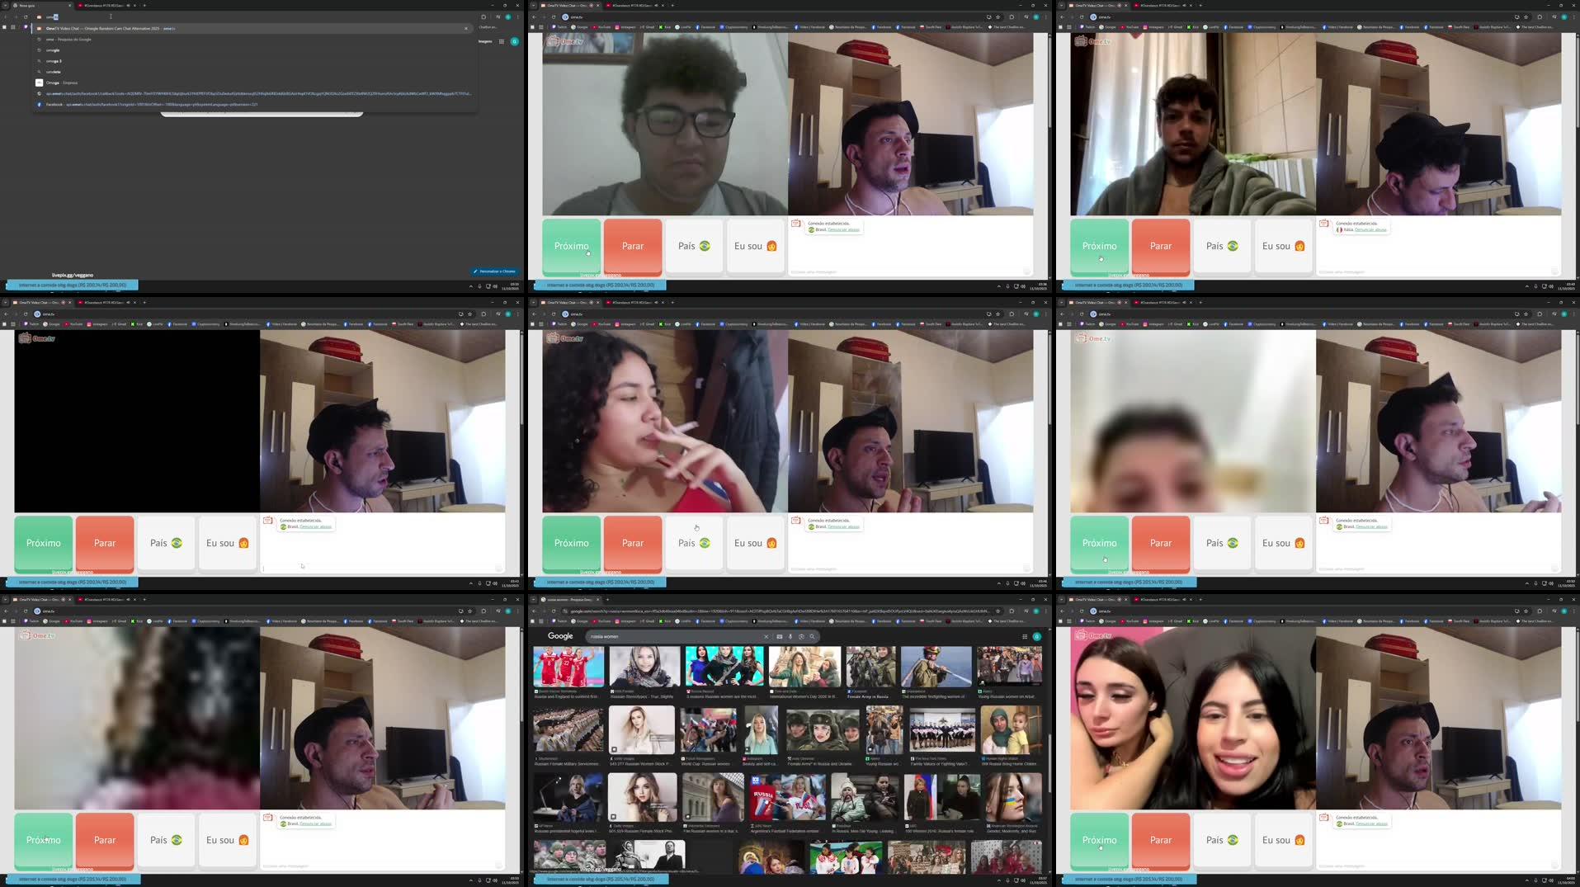Image resolution: width=1580 pixels, height=887 pixels.
Task: Click 'Denunciar abuso' link in top-middle chat window
Action: 844,229
